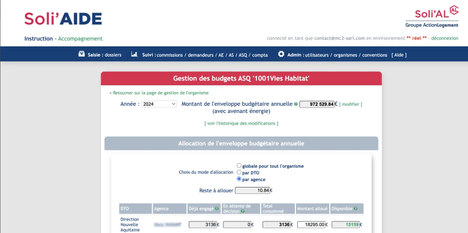Click the '[ modifier ]' link
The image size is (468, 233).
pos(351,104)
